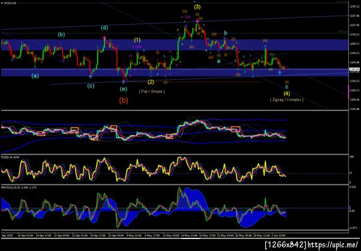The image size is (361, 251).
Task: Click the triangle icon beside the GOLD,H4 title
Action: [x=2, y=3]
